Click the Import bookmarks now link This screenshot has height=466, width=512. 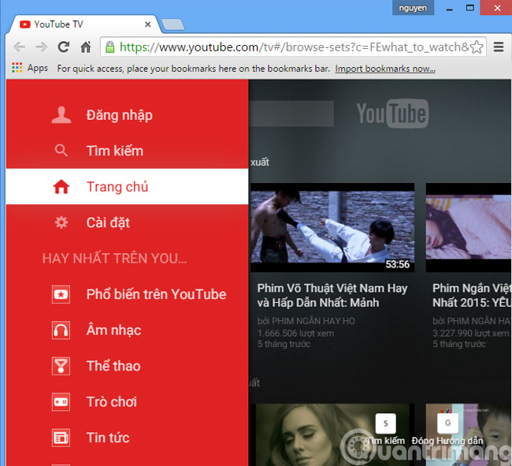(x=385, y=69)
